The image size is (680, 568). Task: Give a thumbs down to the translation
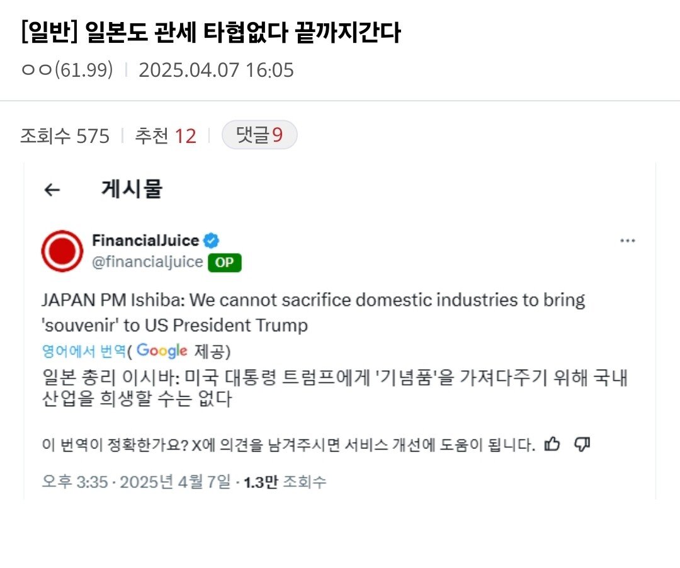coord(582,444)
